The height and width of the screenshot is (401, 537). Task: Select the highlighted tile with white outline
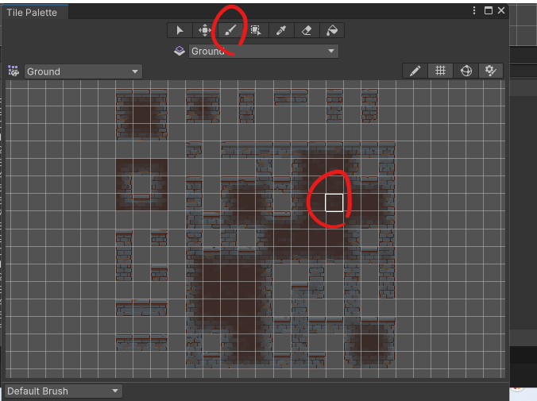click(334, 202)
